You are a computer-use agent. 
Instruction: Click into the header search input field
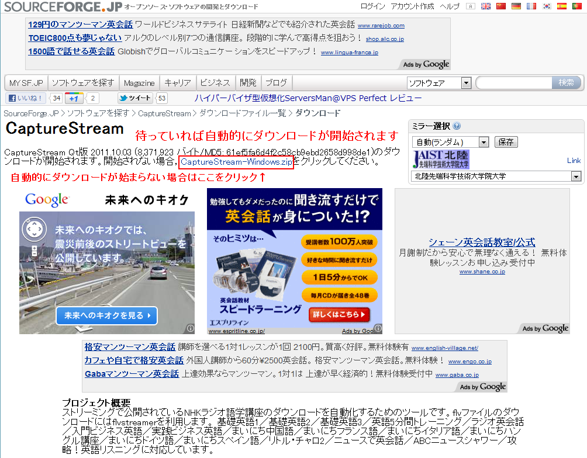coord(515,83)
